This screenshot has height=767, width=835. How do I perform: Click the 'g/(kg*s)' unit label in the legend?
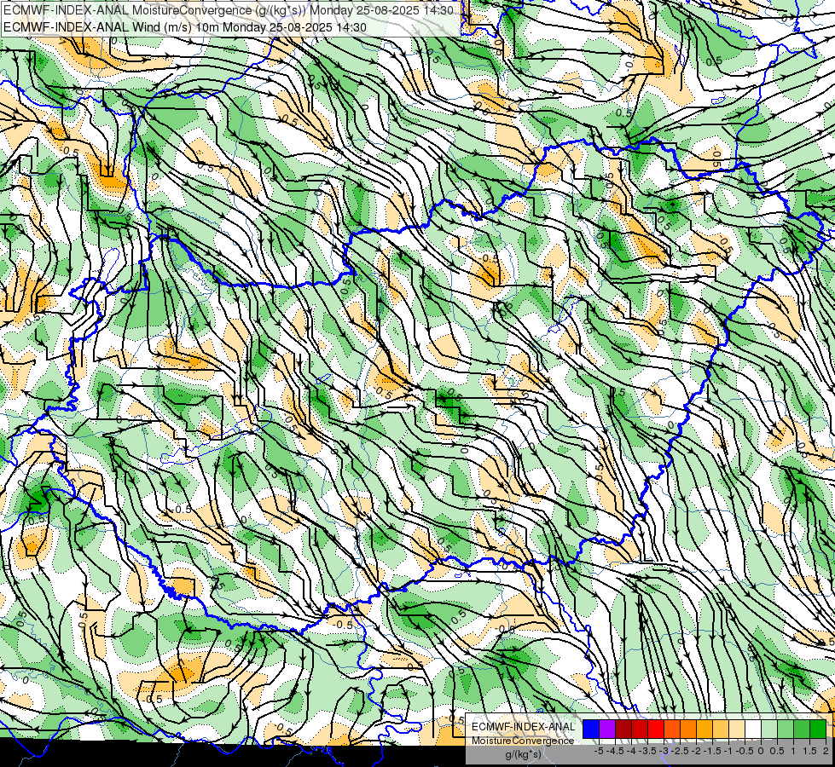pos(523,754)
